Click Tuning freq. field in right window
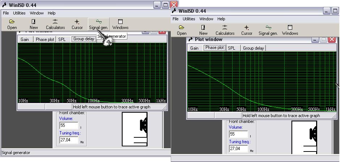The image size is (340, 162). (238, 149)
